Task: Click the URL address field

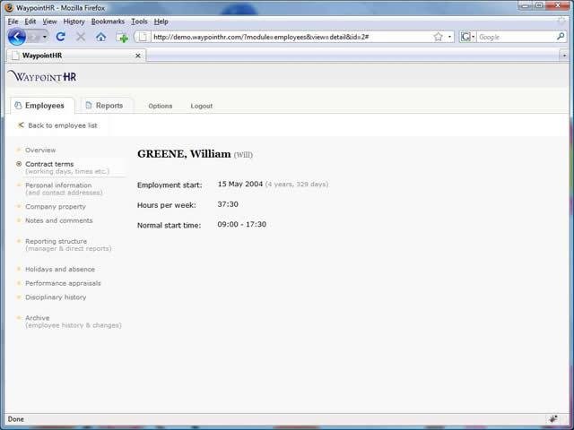Action: point(291,37)
